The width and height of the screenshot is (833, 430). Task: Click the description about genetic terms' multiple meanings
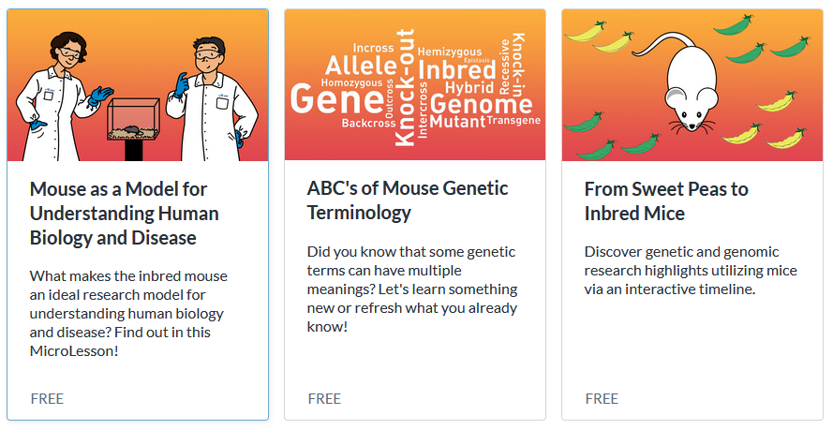(412, 289)
